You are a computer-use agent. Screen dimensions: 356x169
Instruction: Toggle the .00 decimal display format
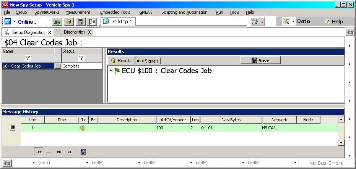click(49, 152)
